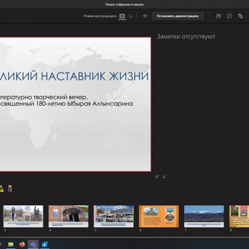
Task: Switch to the standout presenter mode icon
Action: click(130, 16)
